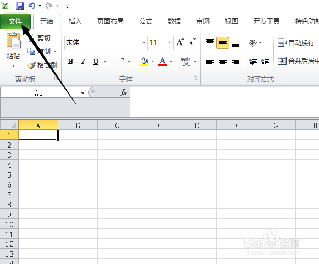Click the Undo arrow icon
Image resolution: width=319 pixels, height=264 pixels.
point(32,6)
